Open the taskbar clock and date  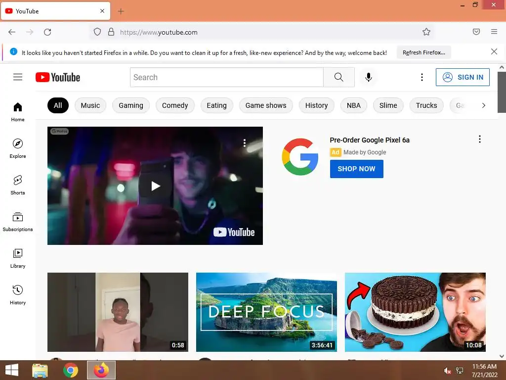pos(484,371)
